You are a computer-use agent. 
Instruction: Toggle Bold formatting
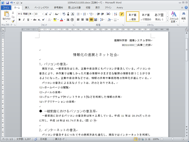20,20
